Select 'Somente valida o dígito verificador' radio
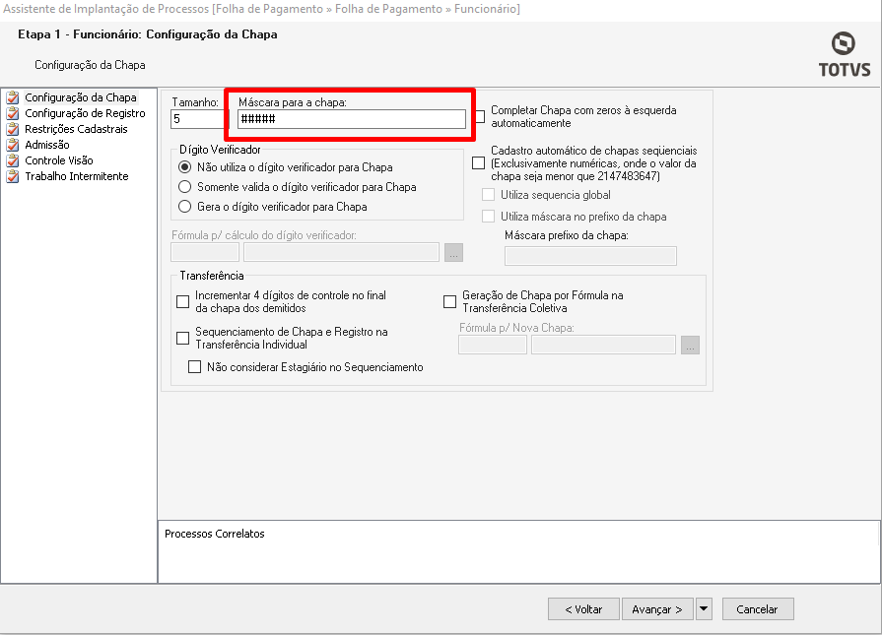 point(184,187)
